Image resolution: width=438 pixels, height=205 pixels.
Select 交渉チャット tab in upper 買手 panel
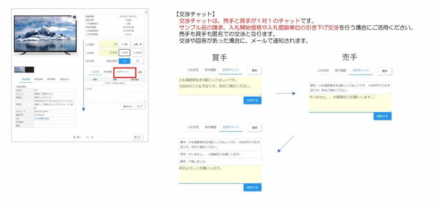[x=231, y=70]
